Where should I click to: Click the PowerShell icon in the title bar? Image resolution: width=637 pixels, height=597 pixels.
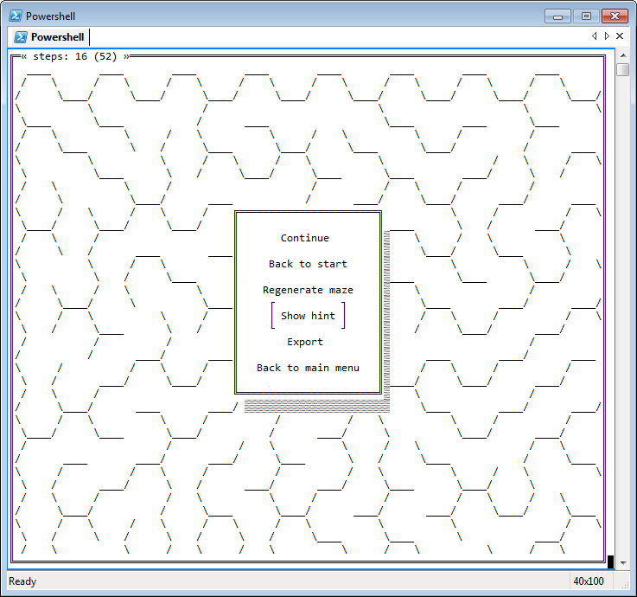[x=15, y=16]
